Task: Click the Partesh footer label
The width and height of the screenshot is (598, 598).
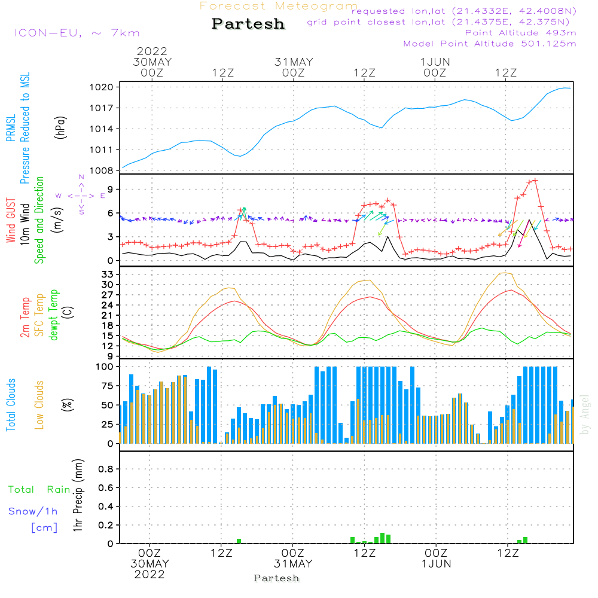Action: click(x=276, y=578)
